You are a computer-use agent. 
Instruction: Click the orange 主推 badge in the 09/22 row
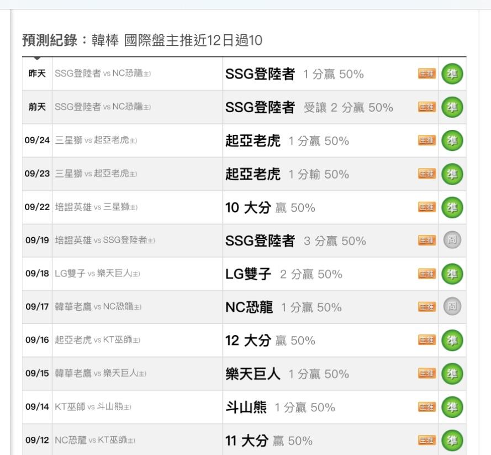[427, 207]
